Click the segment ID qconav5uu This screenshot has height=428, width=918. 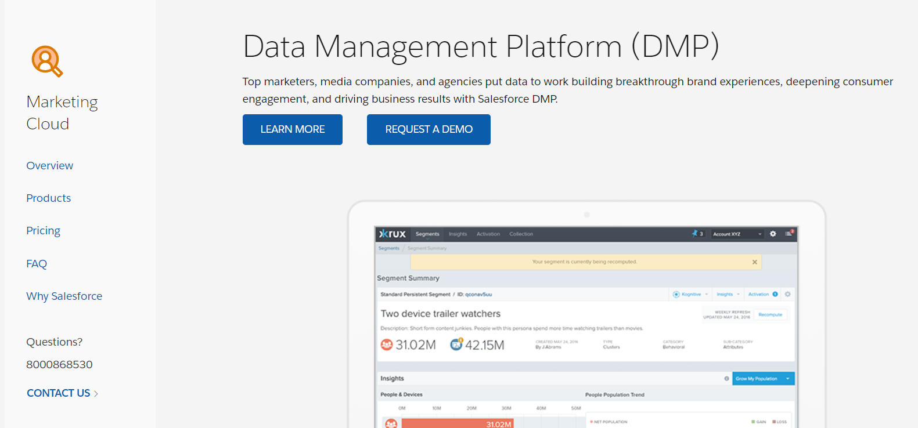pyautogui.click(x=478, y=295)
